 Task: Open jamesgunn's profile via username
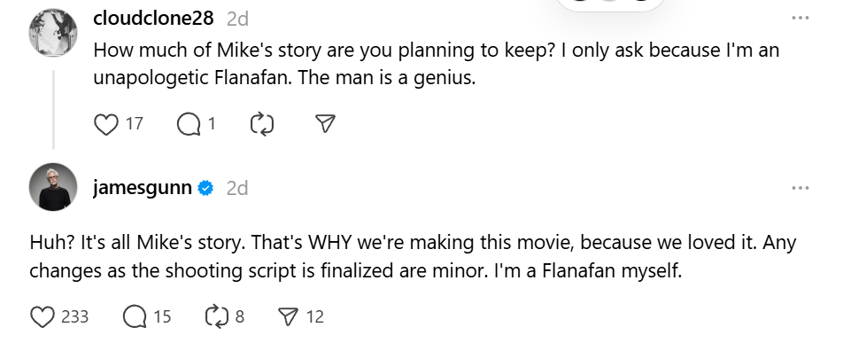click(x=143, y=188)
